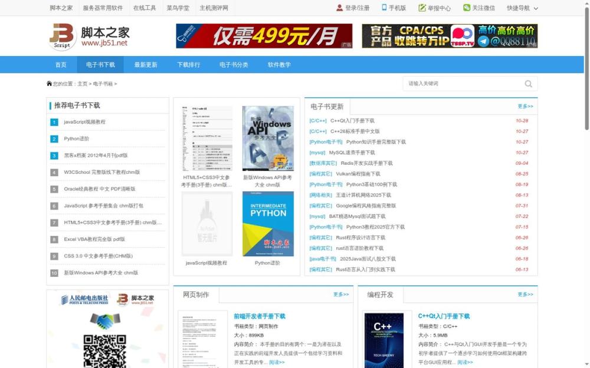This screenshot has width=590, height=368.
Task: Select 在线工具 in the top menu bar
Action: 146,8
